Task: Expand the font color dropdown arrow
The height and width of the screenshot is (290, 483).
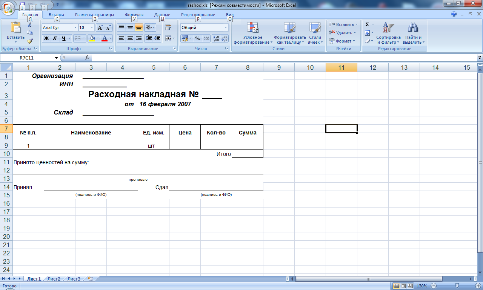Action: tap(111, 38)
